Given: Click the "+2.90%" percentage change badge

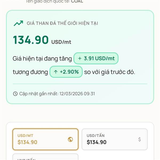Looking at the screenshot, I should pyautogui.click(x=66, y=72).
